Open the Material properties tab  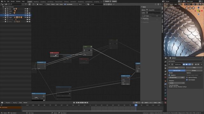(165, 99)
